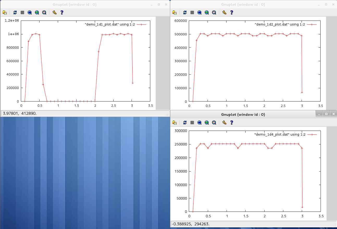Maximize the demo_1d2 Gnuplot window
Image resolution: width=337 pixels, height=229 pixels.
click(326, 4)
